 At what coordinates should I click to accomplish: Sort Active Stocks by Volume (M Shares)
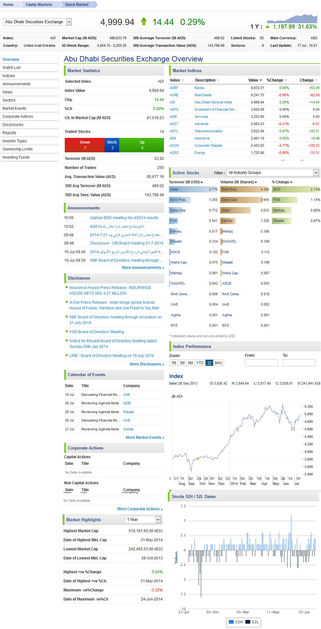(238, 182)
